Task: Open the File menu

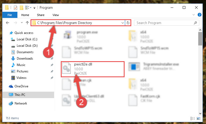Action: [x=10, y=15]
